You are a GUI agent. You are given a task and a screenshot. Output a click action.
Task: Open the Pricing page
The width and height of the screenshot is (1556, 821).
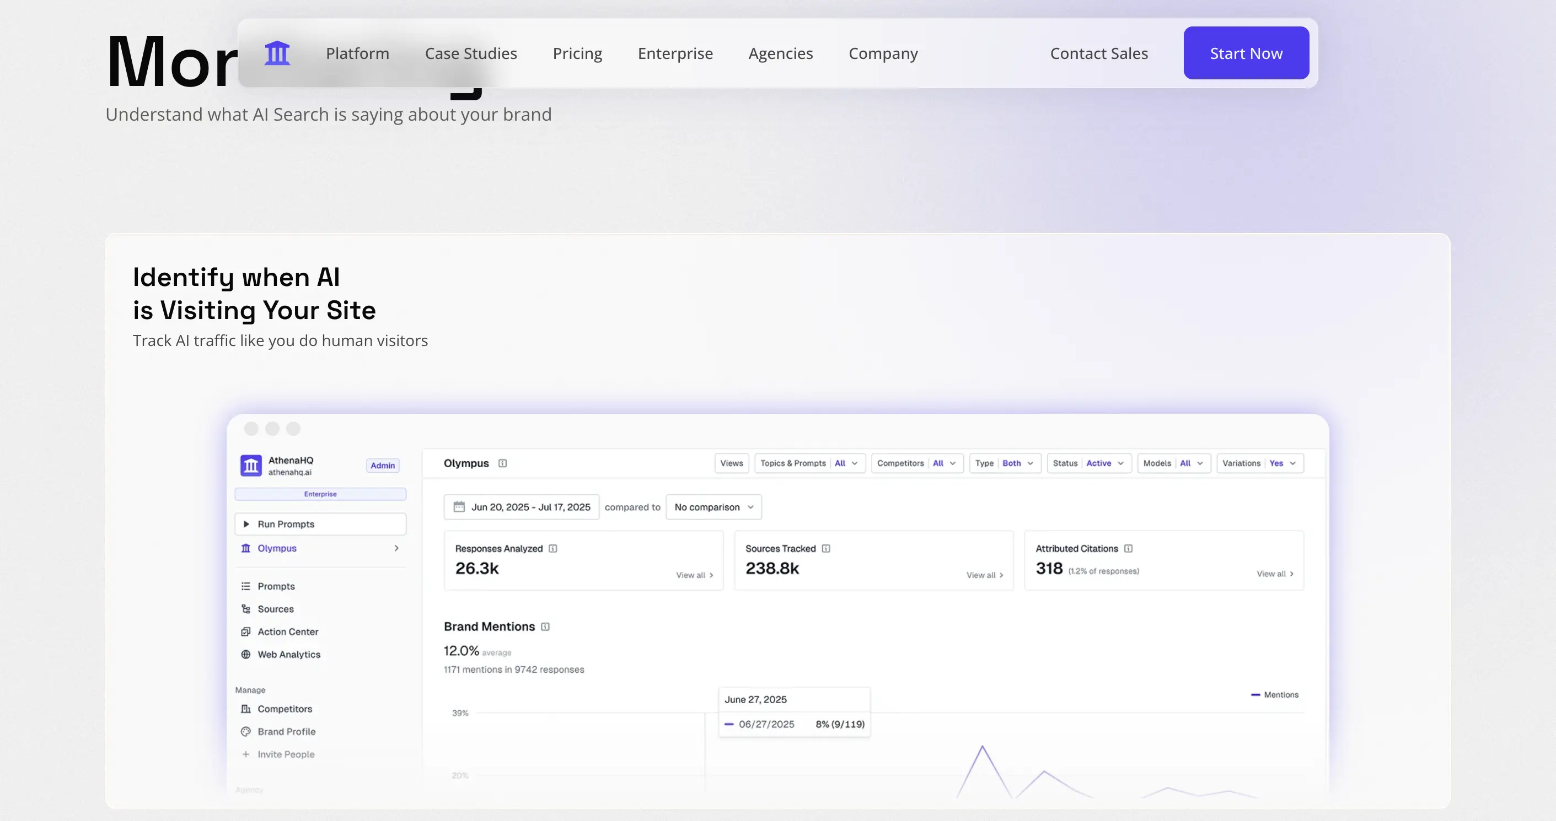click(x=577, y=53)
